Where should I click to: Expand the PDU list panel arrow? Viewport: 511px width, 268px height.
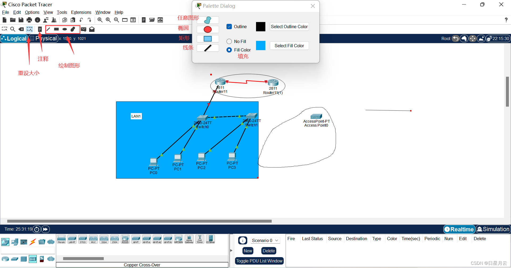tap(231, 250)
